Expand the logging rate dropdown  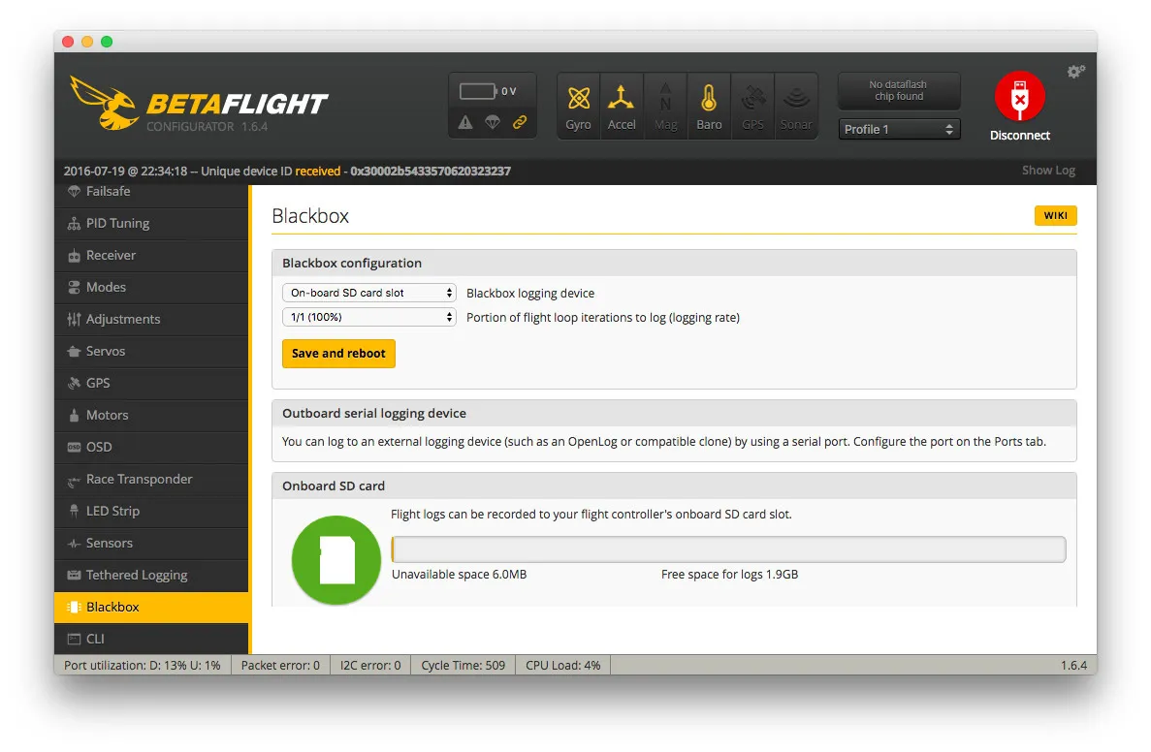368,317
